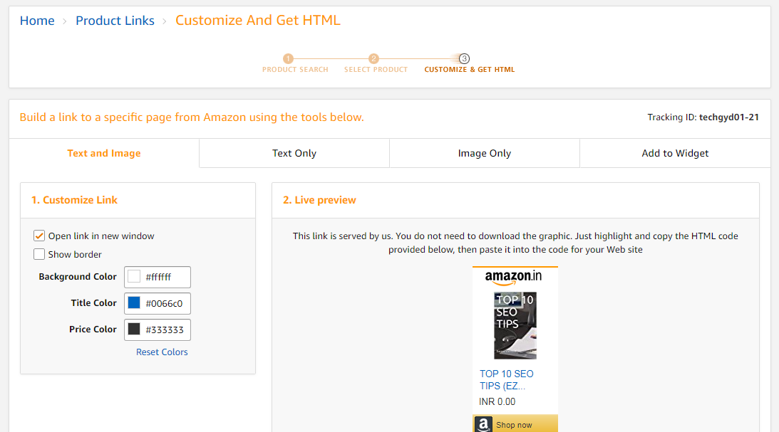The width and height of the screenshot is (779, 432).
Task: Click the Shop now button
Action: tap(515, 425)
